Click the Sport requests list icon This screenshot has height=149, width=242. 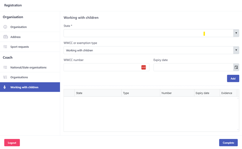[x=5, y=47]
